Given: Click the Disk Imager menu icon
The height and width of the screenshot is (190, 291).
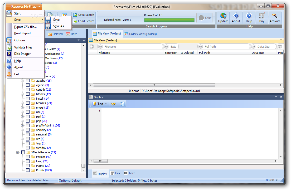Looking at the screenshot, I should 9,53.
